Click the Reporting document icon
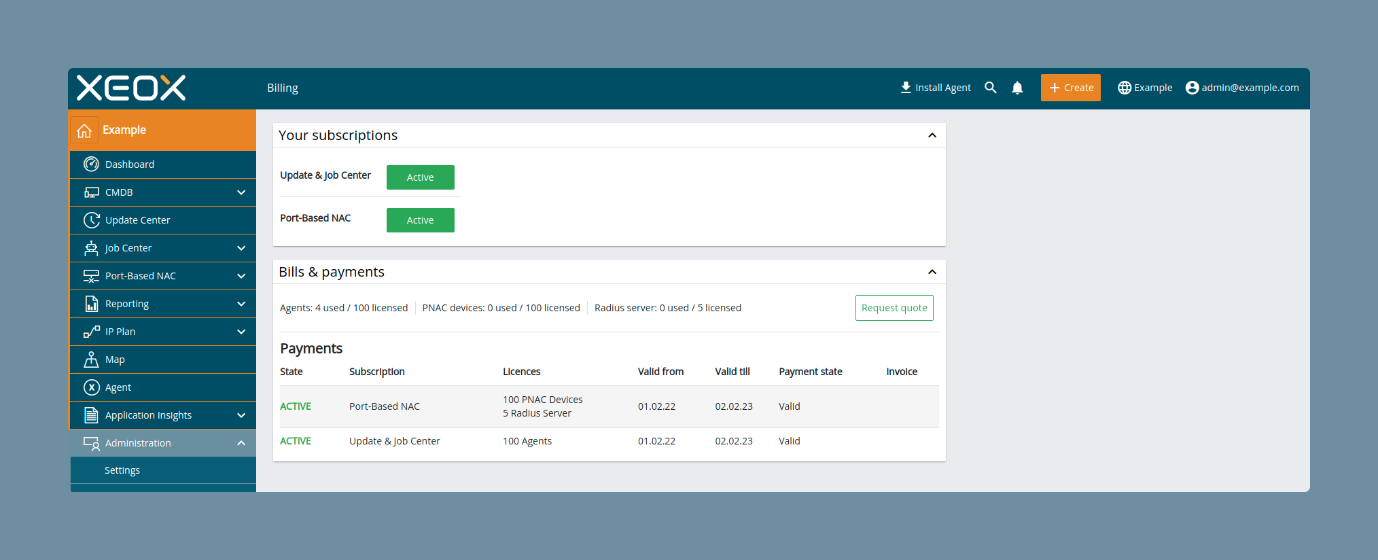1378x560 pixels. coord(91,304)
